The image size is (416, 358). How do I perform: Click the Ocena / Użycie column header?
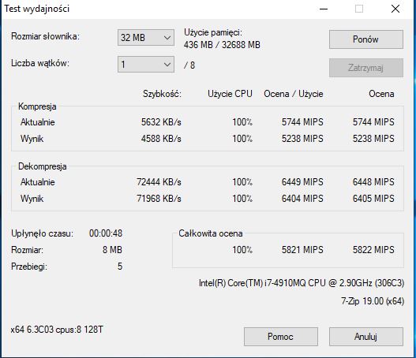point(294,94)
